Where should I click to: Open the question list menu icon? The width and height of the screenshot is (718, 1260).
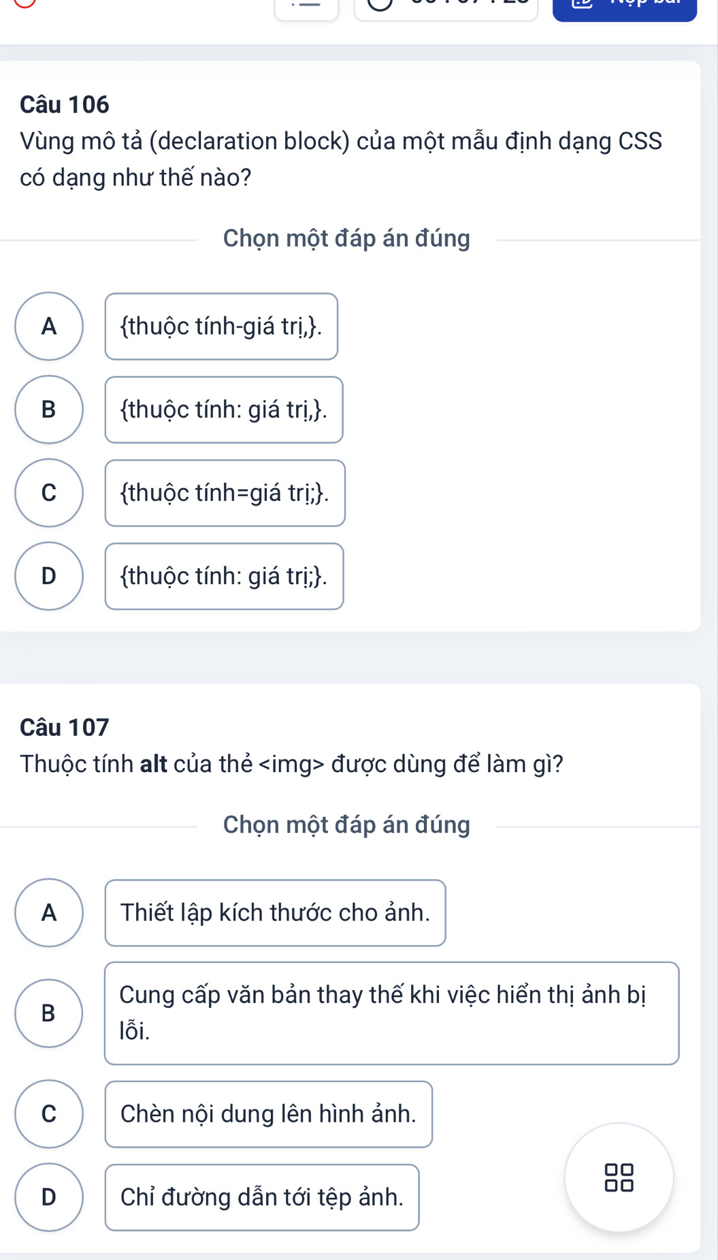tap(306, 7)
